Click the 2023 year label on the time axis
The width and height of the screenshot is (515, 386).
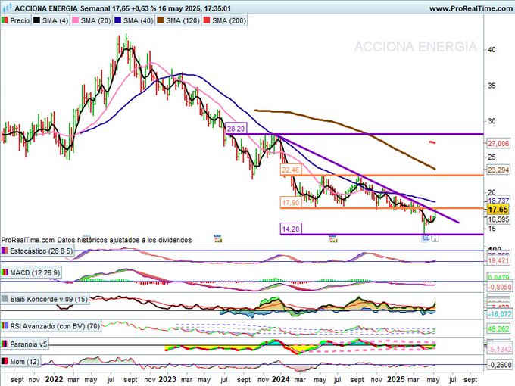pyautogui.click(x=168, y=379)
